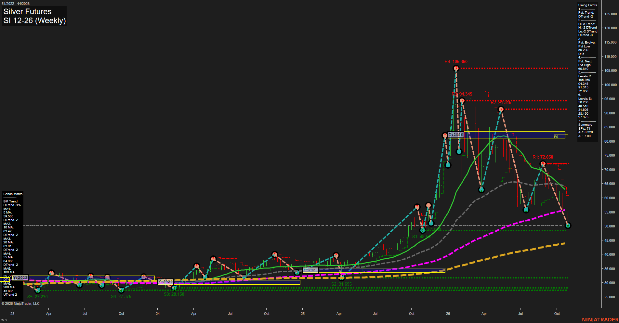Click the 24 year label on time axis
The height and width of the screenshot is (323, 619).
[x=158, y=314]
